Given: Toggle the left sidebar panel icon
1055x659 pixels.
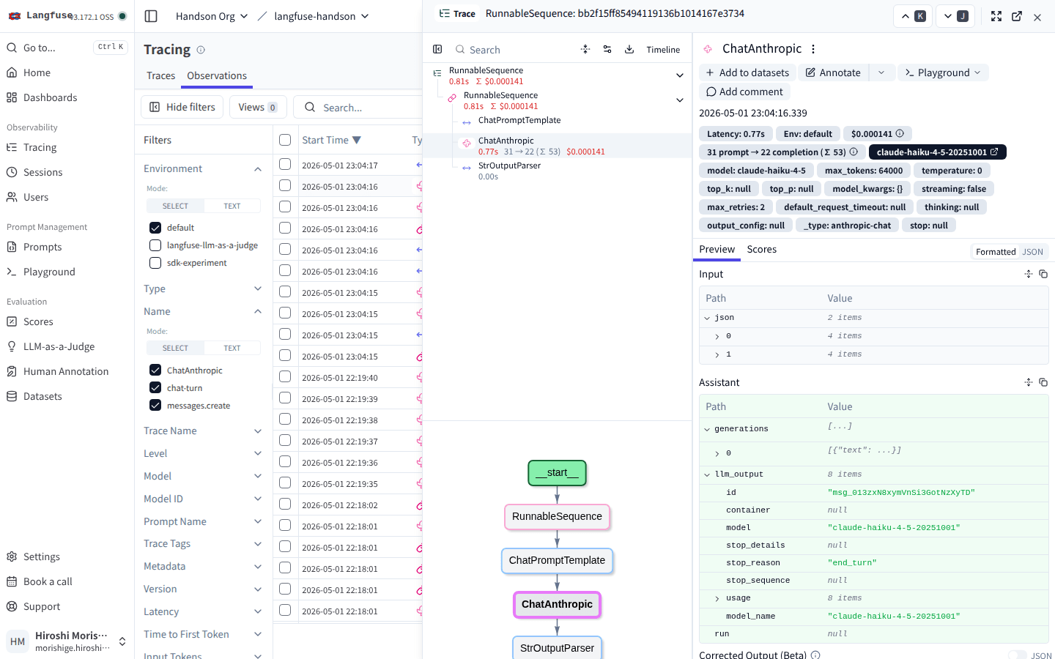Looking at the screenshot, I should [151, 16].
